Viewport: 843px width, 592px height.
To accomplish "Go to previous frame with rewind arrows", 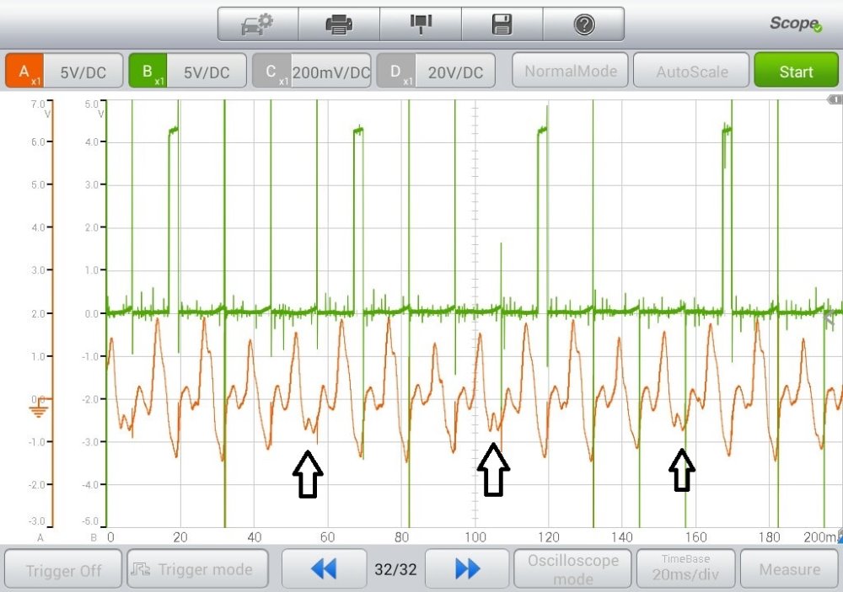I will click(x=323, y=569).
